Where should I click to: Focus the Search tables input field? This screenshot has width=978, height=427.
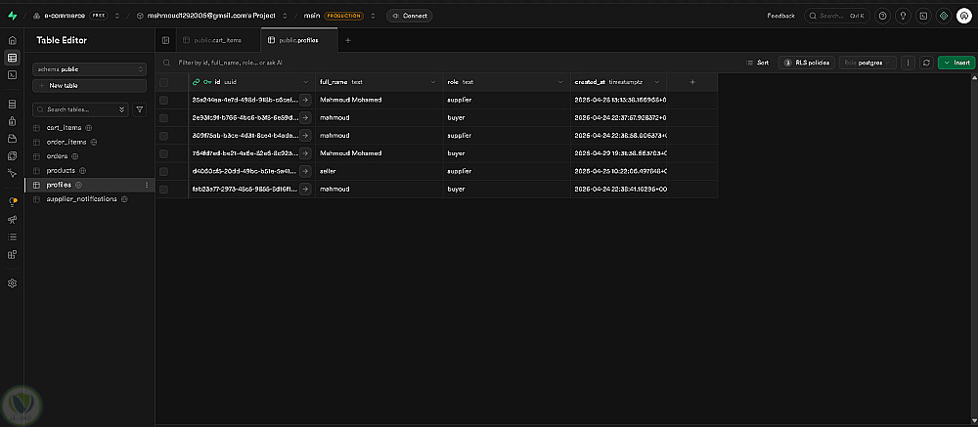tap(80, 109)
